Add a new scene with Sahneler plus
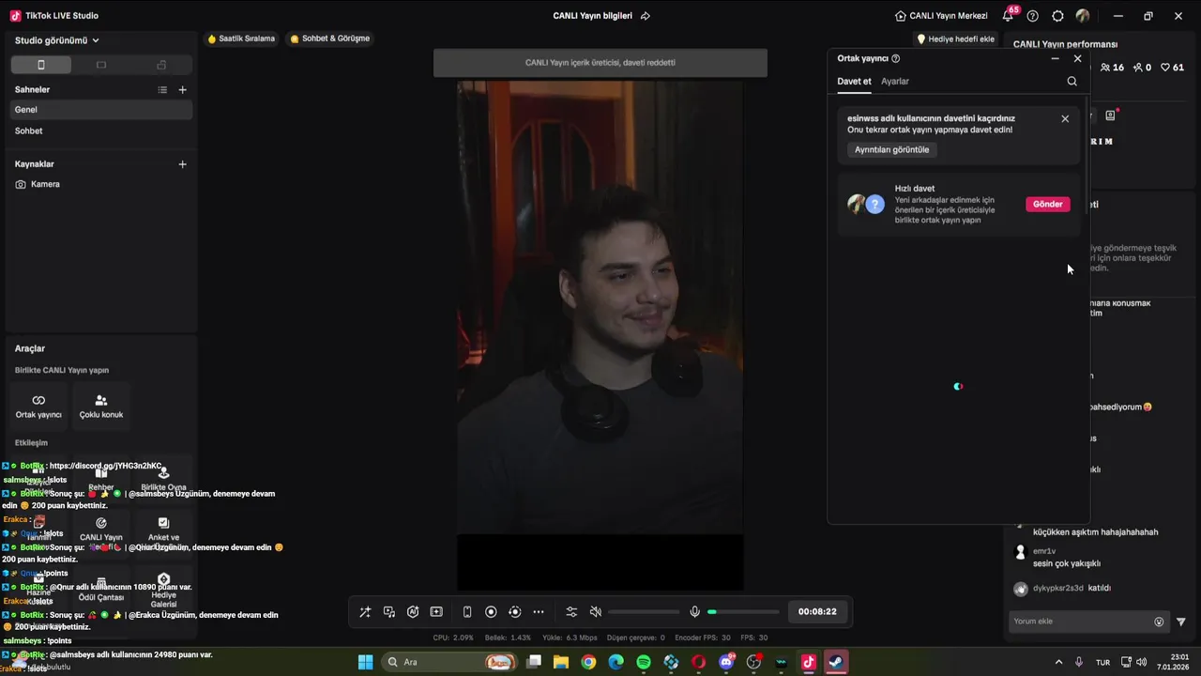This screenshot has width=1201, height=676. 182,90
